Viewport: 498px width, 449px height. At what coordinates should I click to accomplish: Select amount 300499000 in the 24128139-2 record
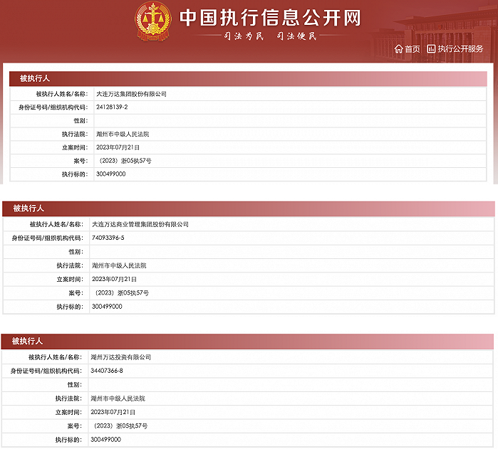(x=111, y=174)
